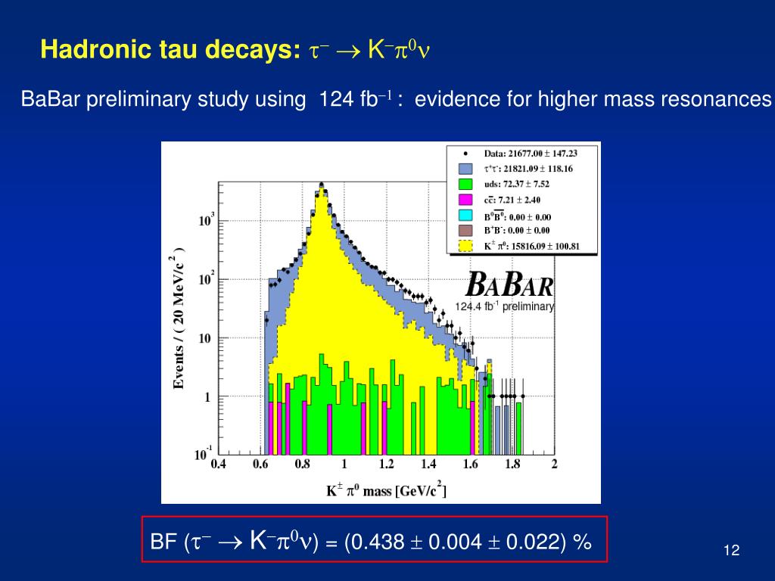Click the legend text 'τ⁺τ⁻: 21821.09 ± 118.16'

528,169
